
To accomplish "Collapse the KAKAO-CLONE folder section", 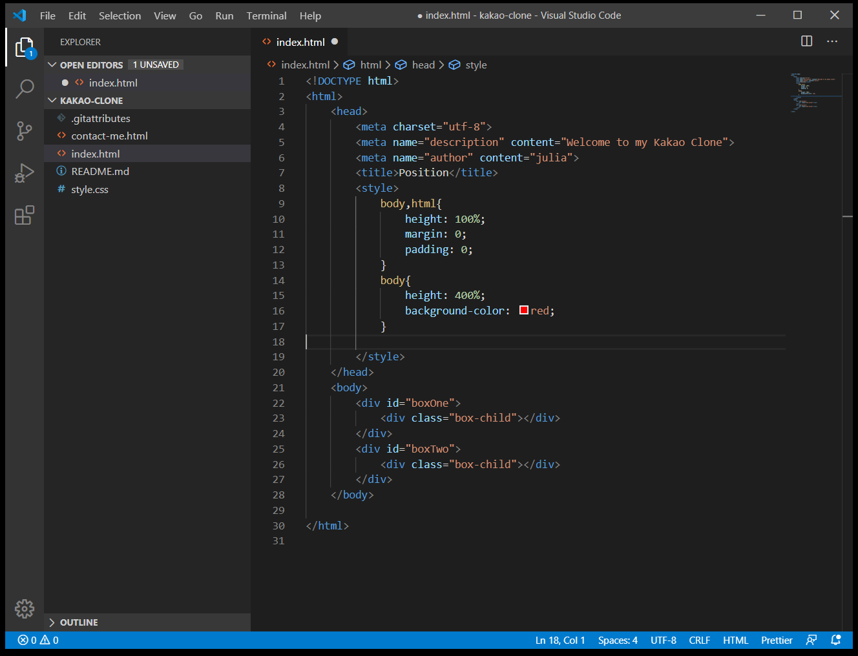I will click(52, 100).
